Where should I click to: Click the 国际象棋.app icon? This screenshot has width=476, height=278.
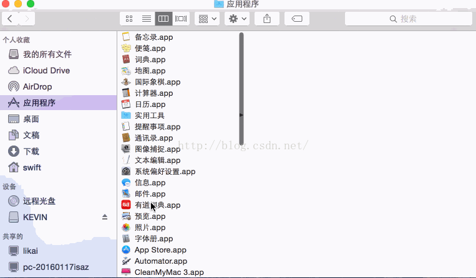(x=126, y=81)
